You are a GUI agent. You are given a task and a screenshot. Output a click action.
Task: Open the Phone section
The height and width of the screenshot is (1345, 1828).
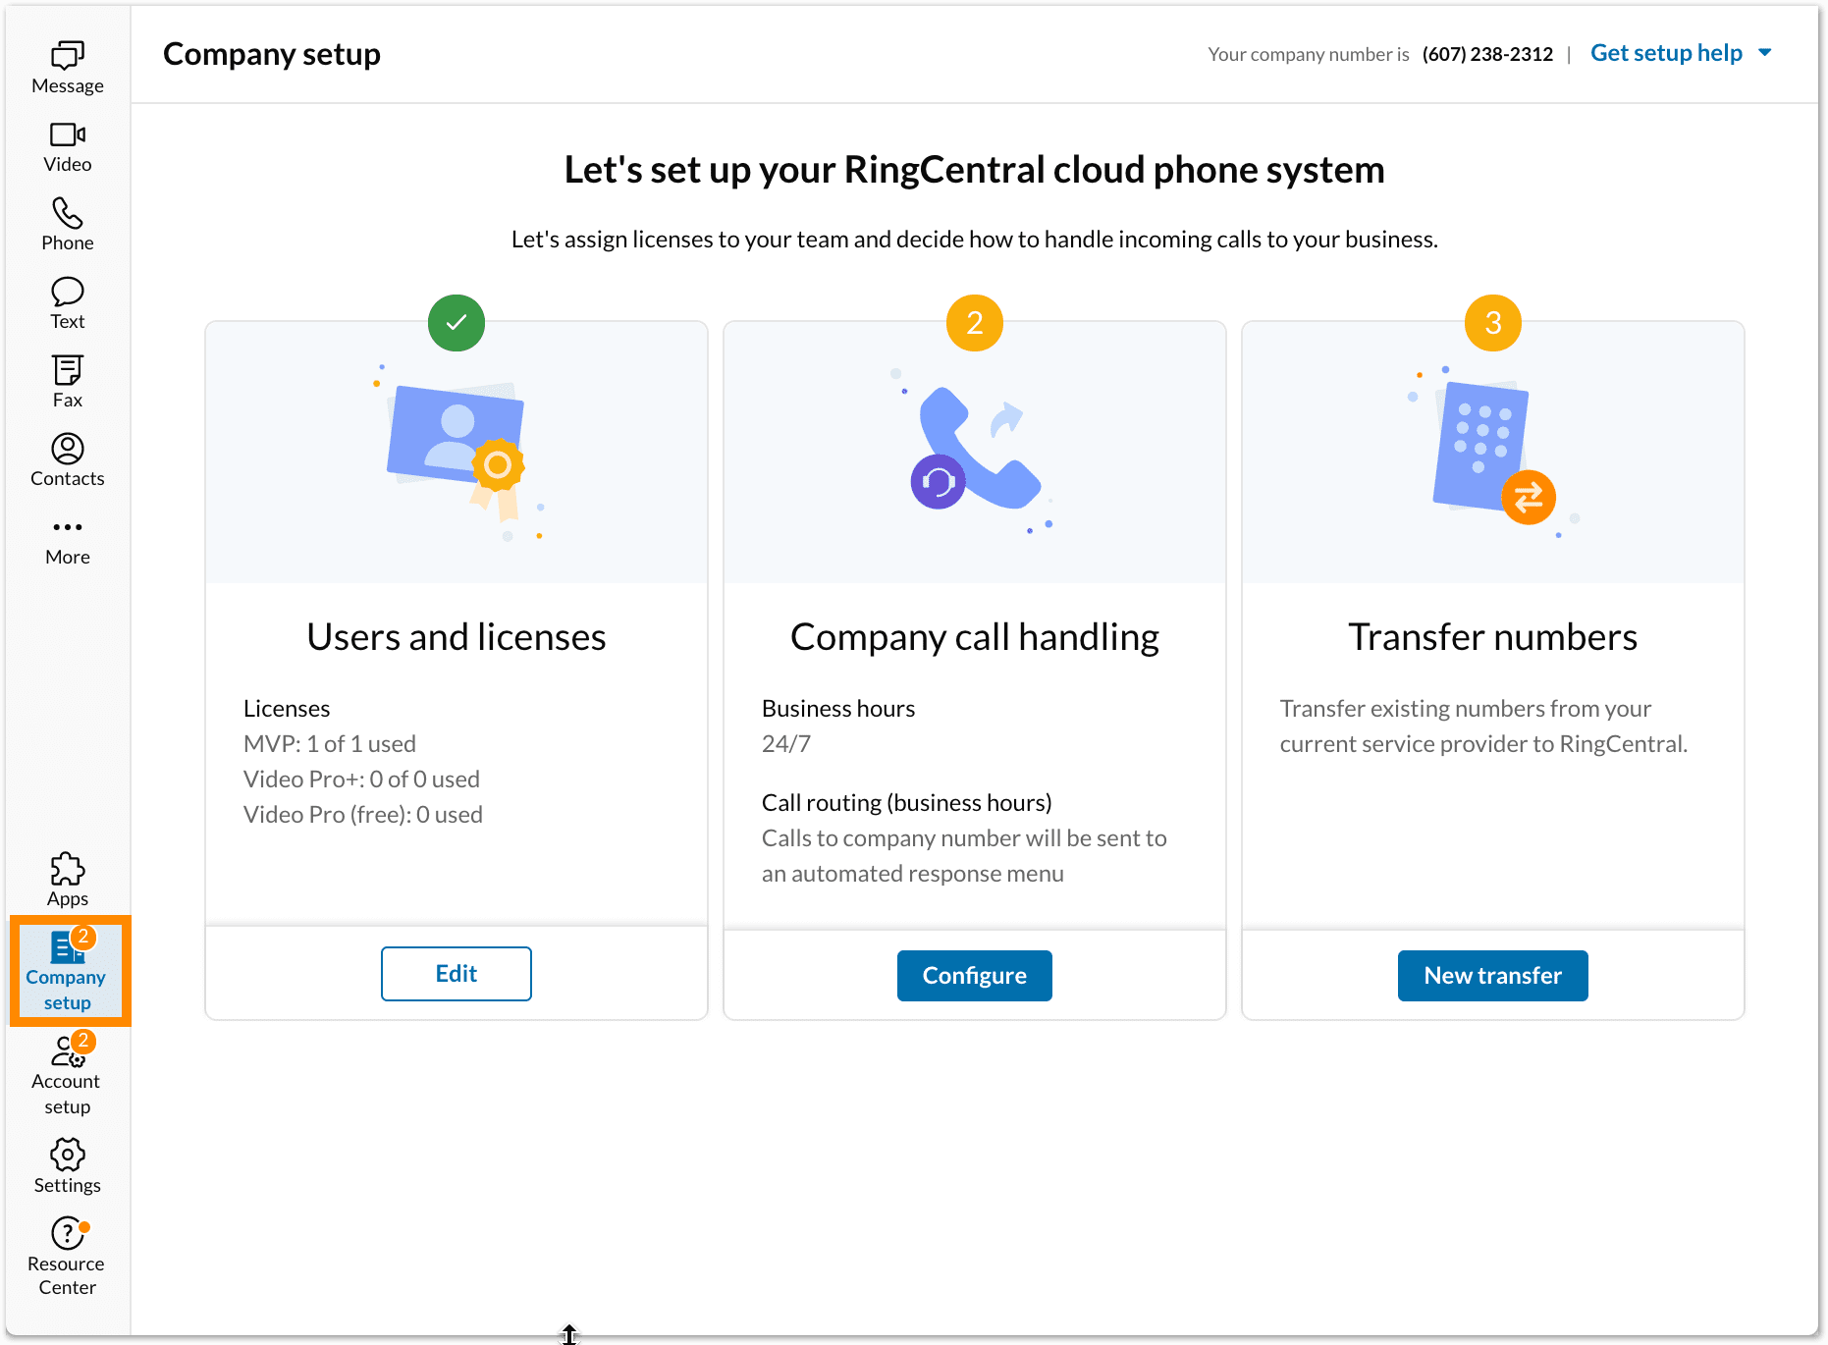(x=67, y=224)
